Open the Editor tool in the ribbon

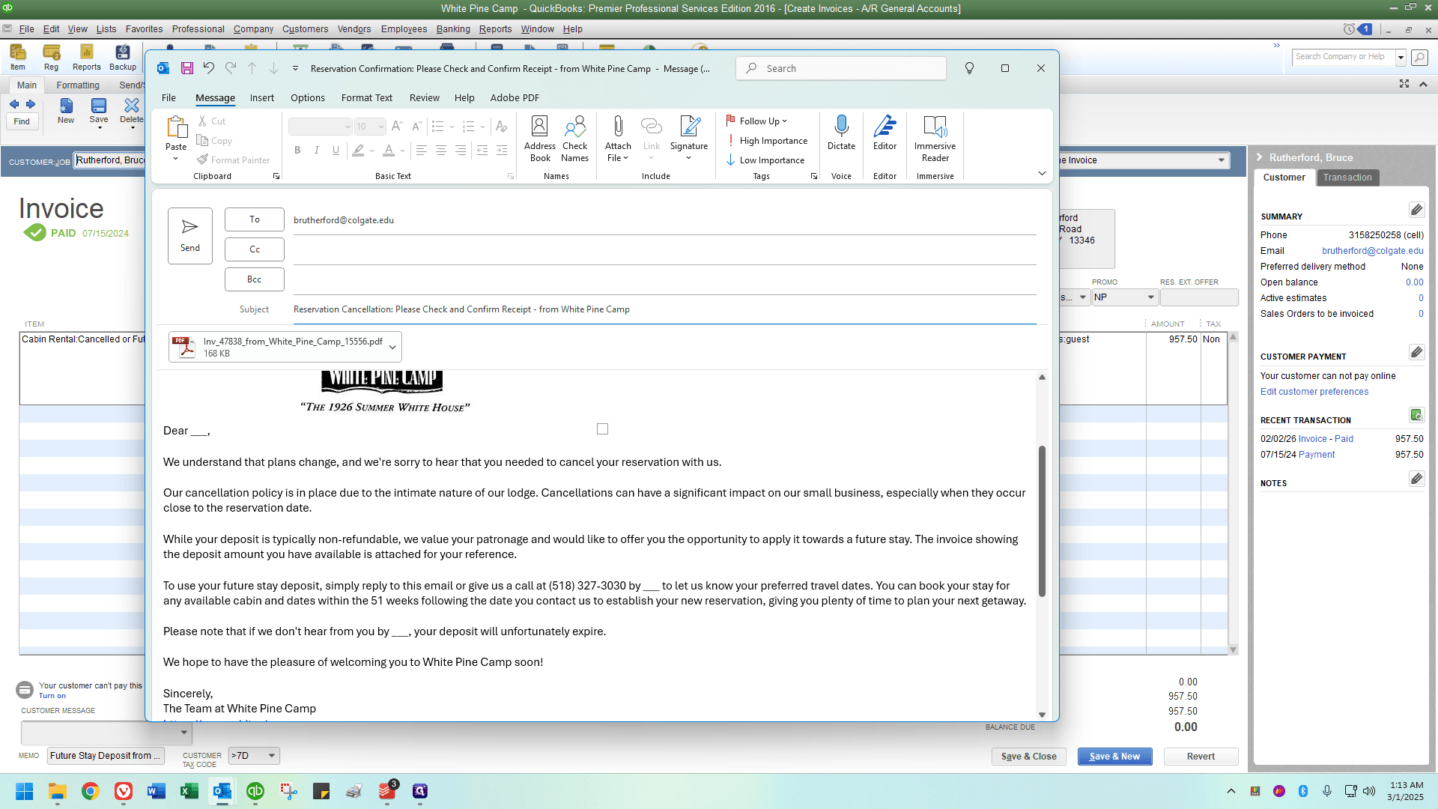(x=885, y=133)
